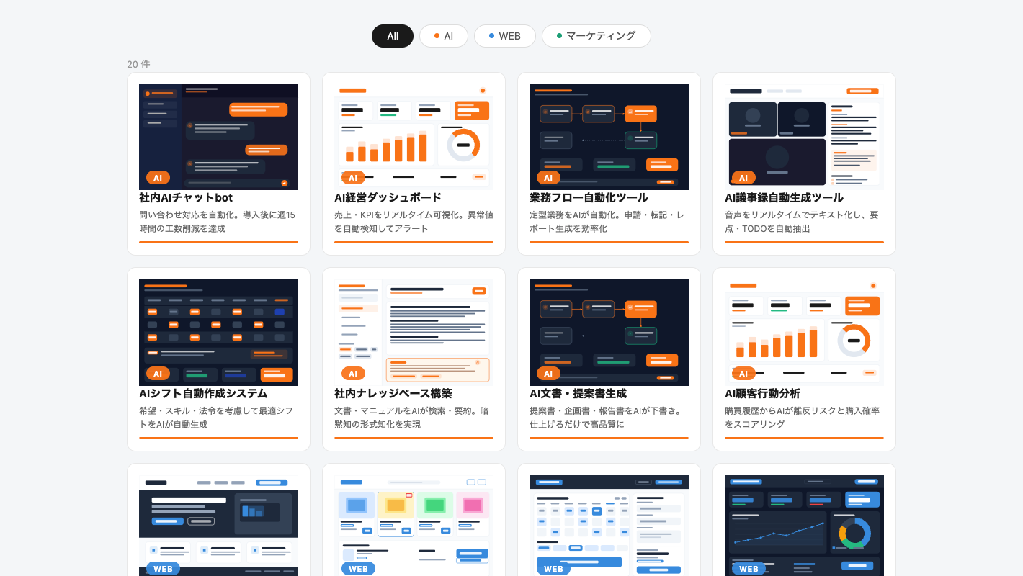Click text '売上・KPIをリアルタイム可視化。異常値を自動検知してアラート'

pyautogui.click(x=414, y=222)
